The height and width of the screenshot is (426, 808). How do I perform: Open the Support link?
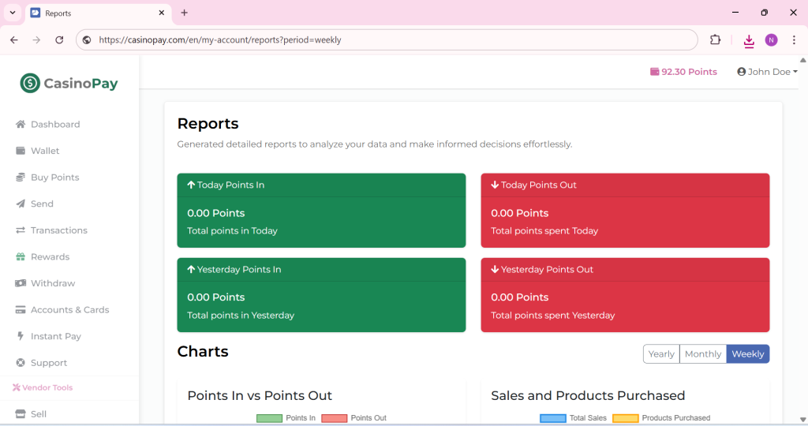click(x=49, y=363)
